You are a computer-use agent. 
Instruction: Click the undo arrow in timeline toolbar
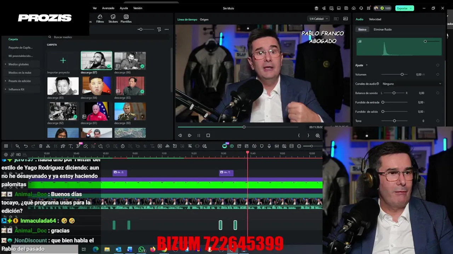(26, 146)
